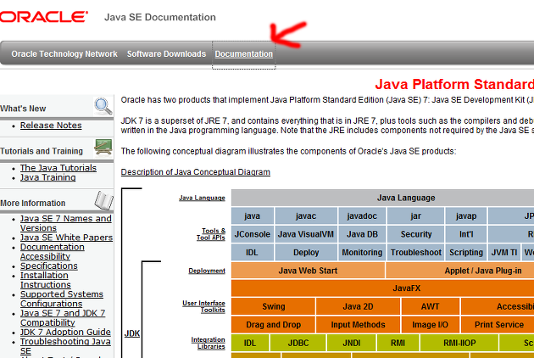Click the magnifying glass icon beside What's New
The image size is (534, 358).
click(103, 106)
